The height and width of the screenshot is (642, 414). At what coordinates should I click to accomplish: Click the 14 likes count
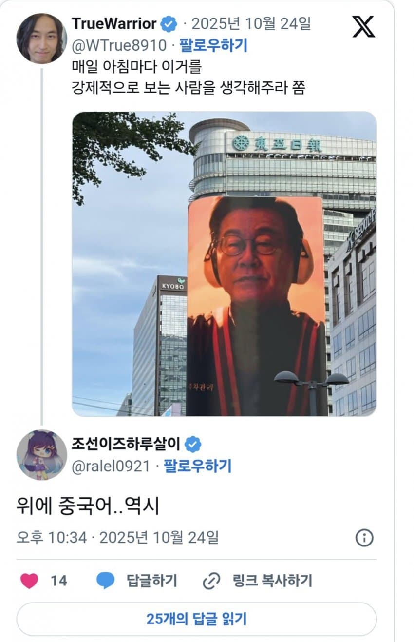(x=58, y=581)
